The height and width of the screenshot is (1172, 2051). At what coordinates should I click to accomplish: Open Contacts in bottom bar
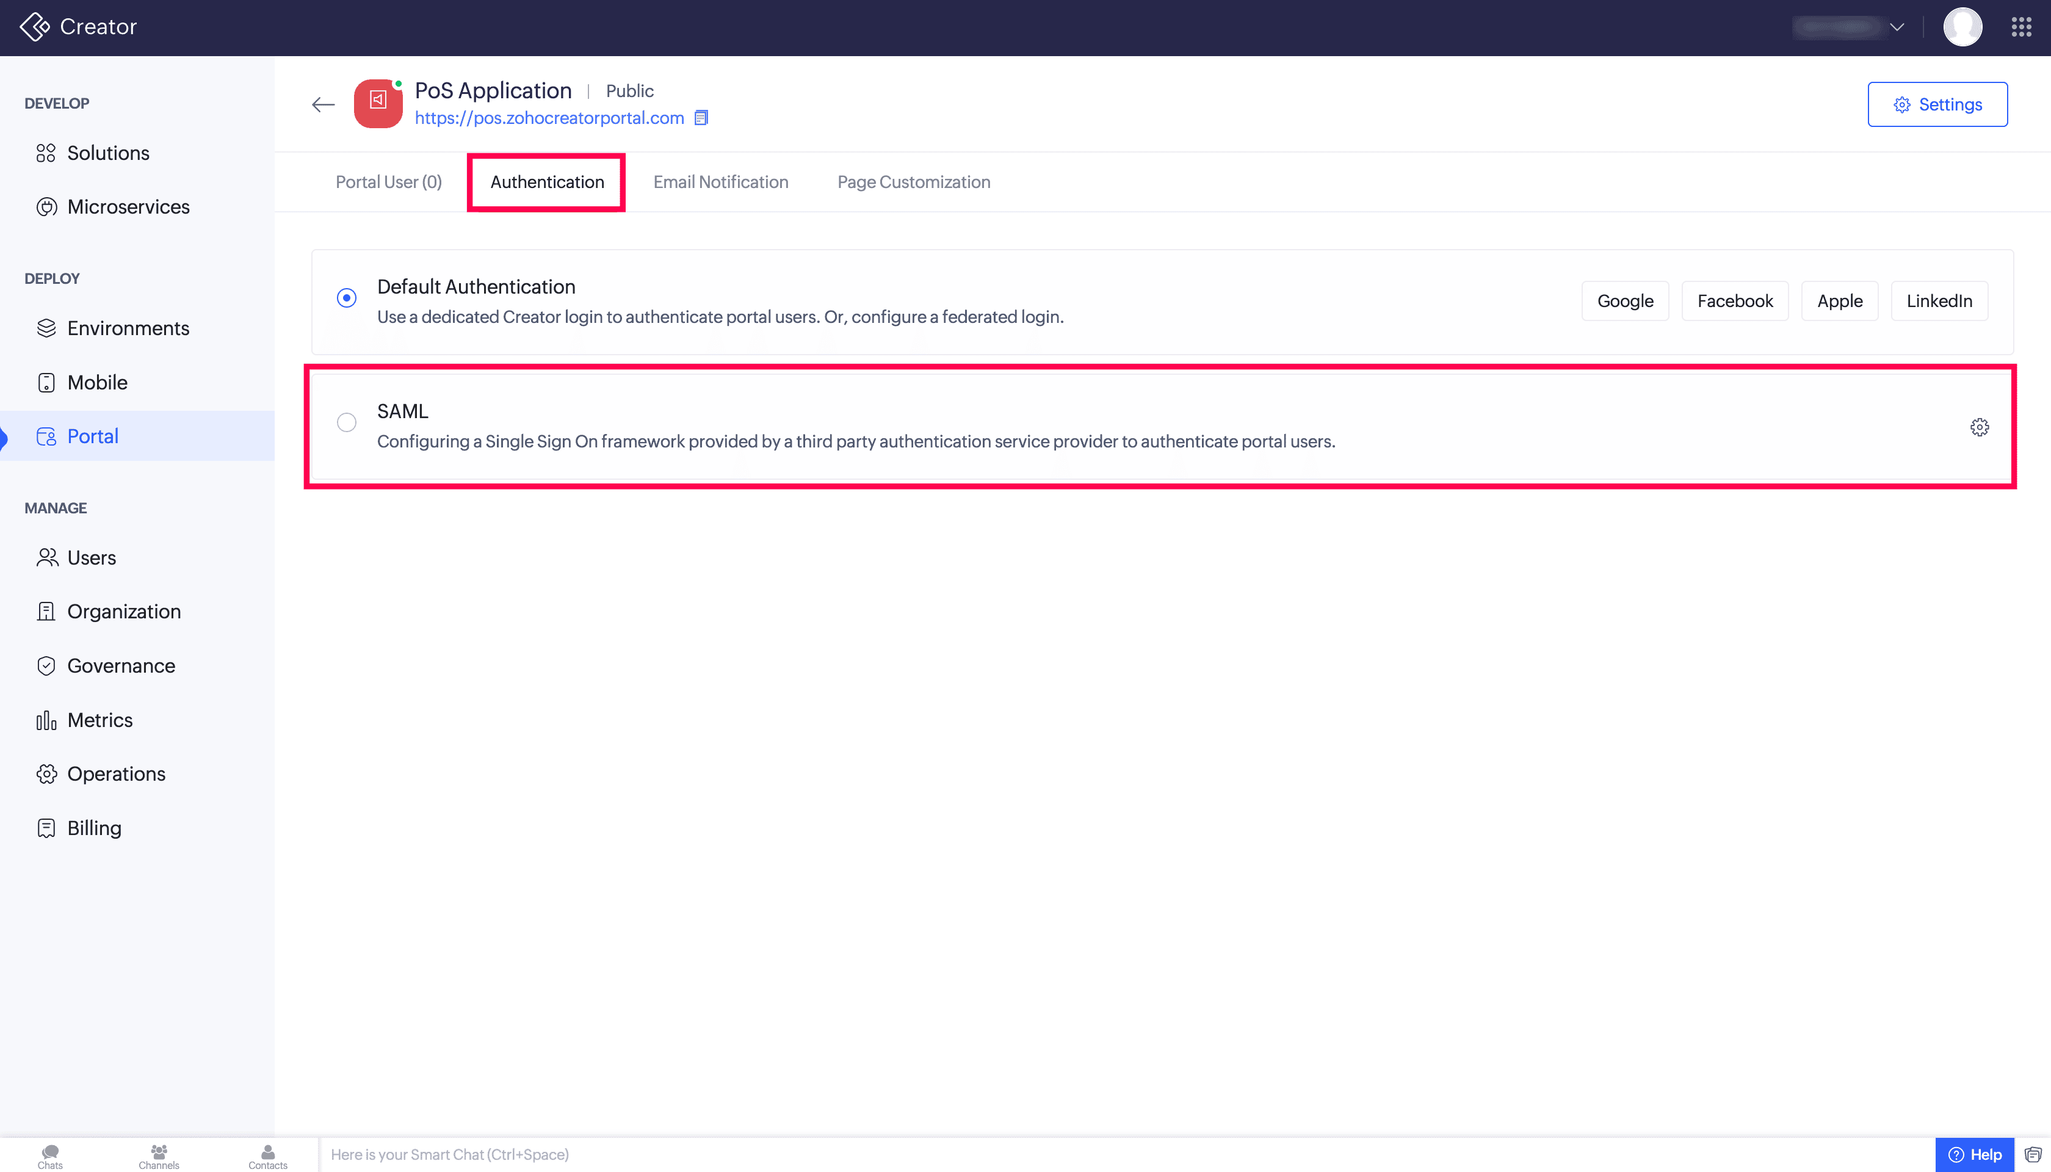click(267, 1156)
